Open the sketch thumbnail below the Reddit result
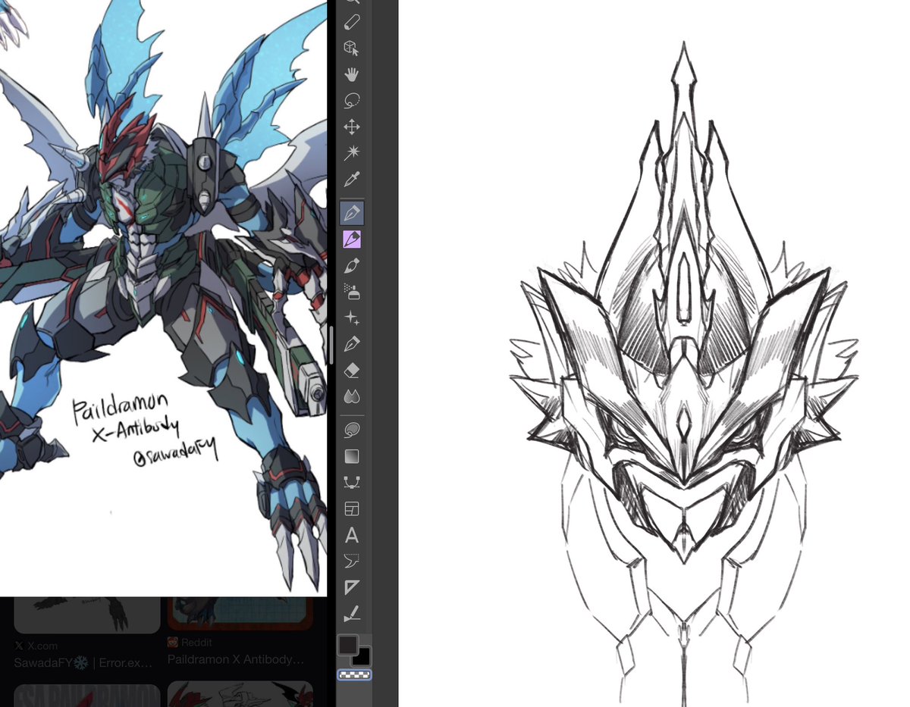The width and height of the screenshot is (910, 707). [x=240, y=694]
